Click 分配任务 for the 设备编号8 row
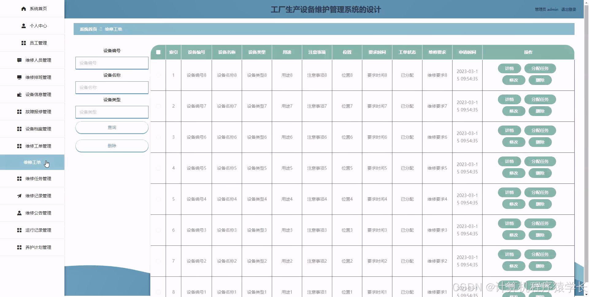This screenshot has height=297, width=589. (540, 68)
